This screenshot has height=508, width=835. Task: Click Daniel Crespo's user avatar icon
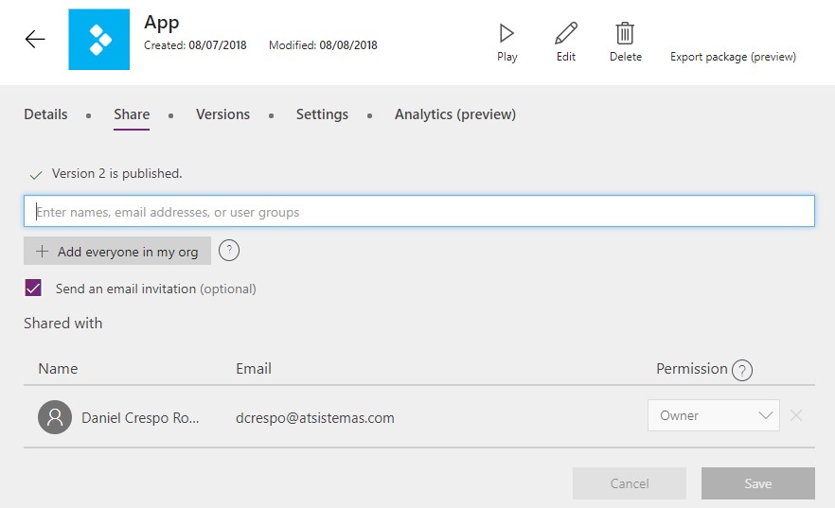(x=55, y=417)
